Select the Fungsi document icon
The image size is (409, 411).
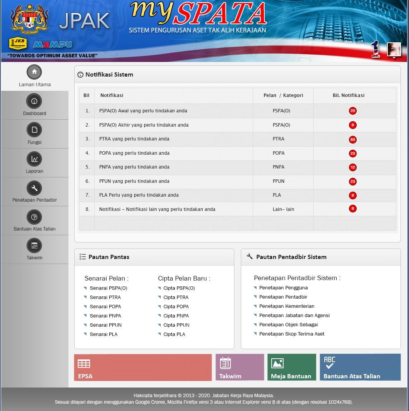pos(34,130)
